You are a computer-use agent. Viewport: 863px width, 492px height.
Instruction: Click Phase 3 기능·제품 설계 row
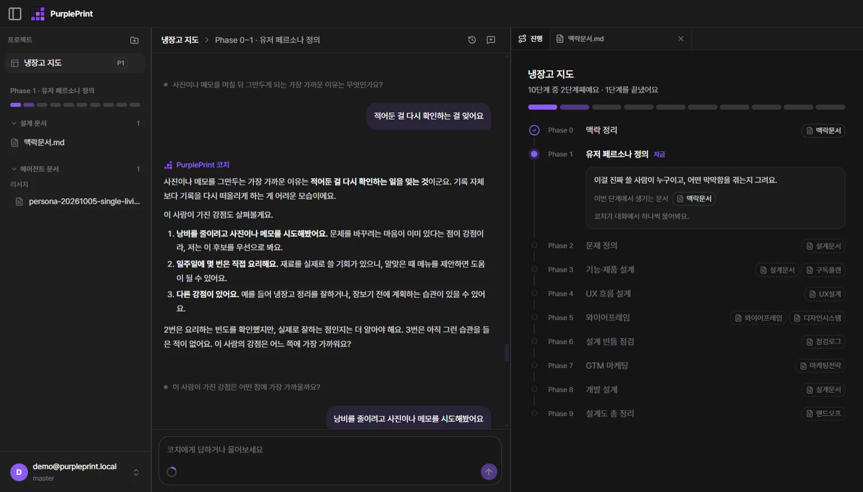(610, 269)
